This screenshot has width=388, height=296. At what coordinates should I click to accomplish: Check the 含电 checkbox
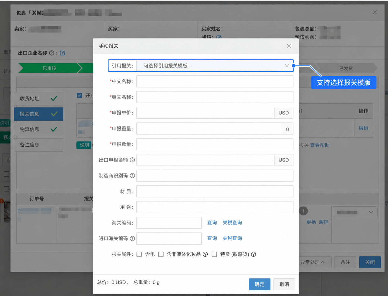point(139,254)
